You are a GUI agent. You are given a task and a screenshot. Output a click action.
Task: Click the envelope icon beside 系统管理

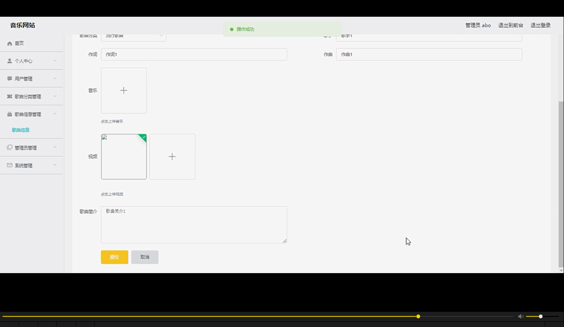(10, 165)
